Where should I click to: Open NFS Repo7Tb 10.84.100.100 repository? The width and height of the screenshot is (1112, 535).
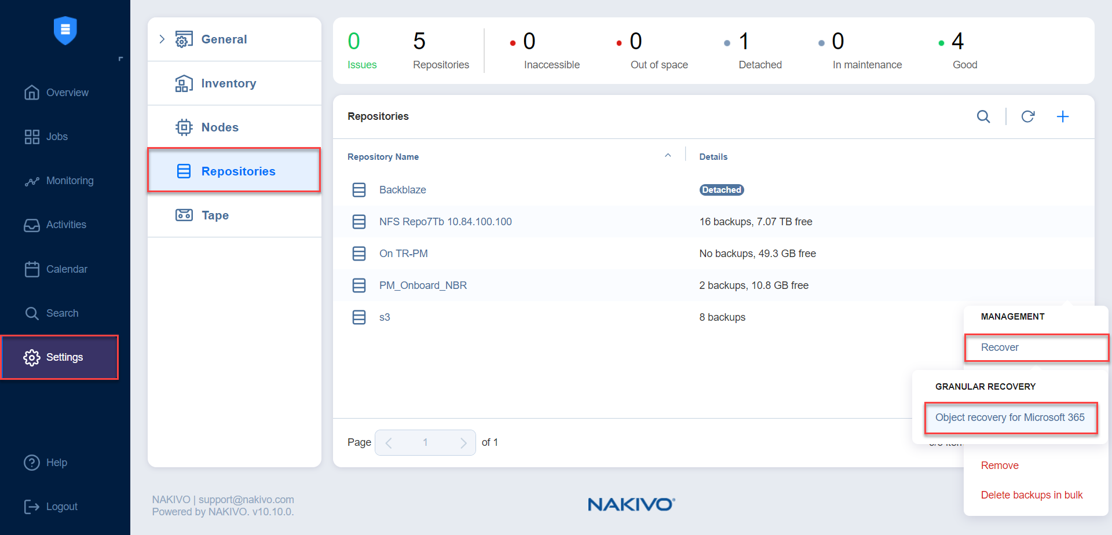click(445, 222)
